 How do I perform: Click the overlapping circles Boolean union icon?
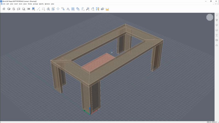78,9
